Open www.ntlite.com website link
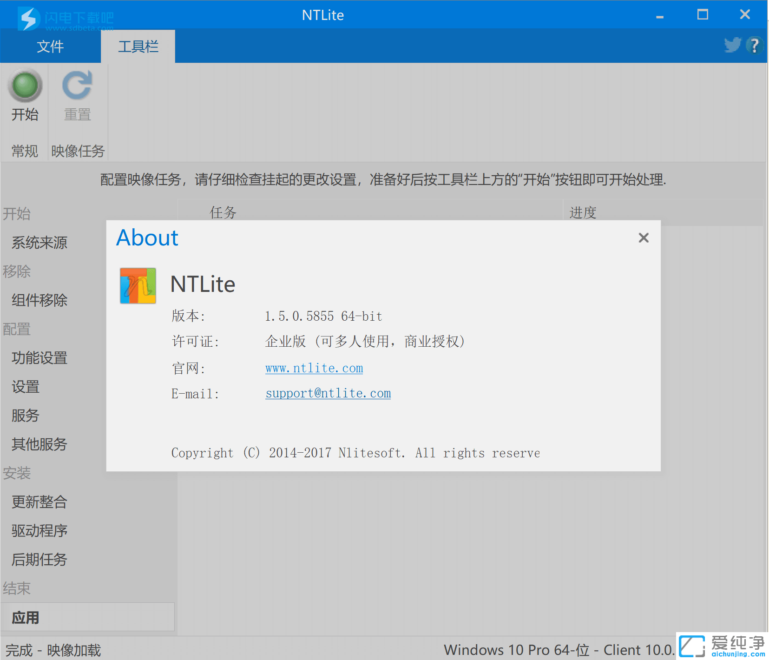The image size is (769, 660). [314, 368]
